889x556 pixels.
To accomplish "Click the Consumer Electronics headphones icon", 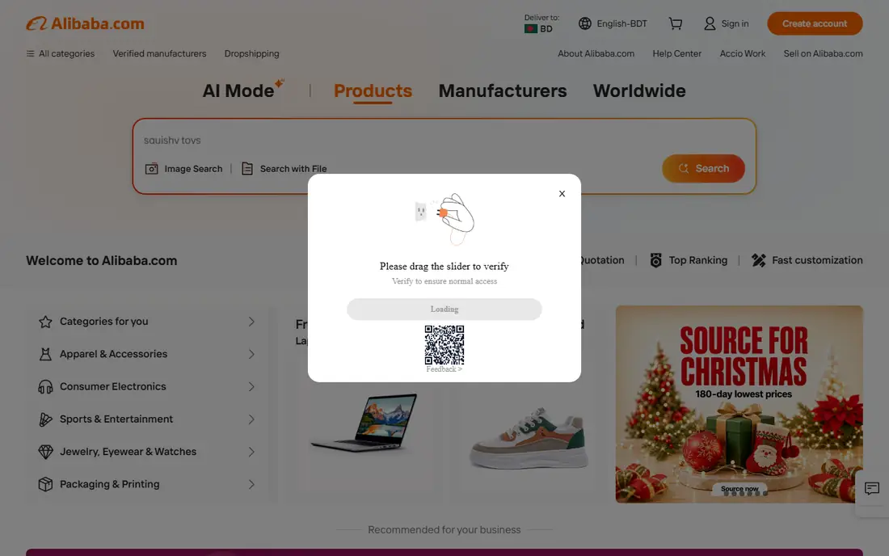I will pyautogui.click(x=45, y=386).
